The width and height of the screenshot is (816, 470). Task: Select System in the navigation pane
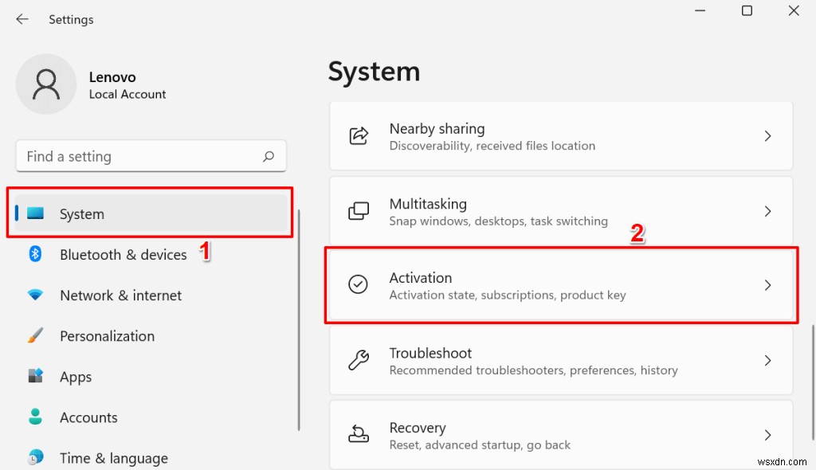tap(81, 213)
